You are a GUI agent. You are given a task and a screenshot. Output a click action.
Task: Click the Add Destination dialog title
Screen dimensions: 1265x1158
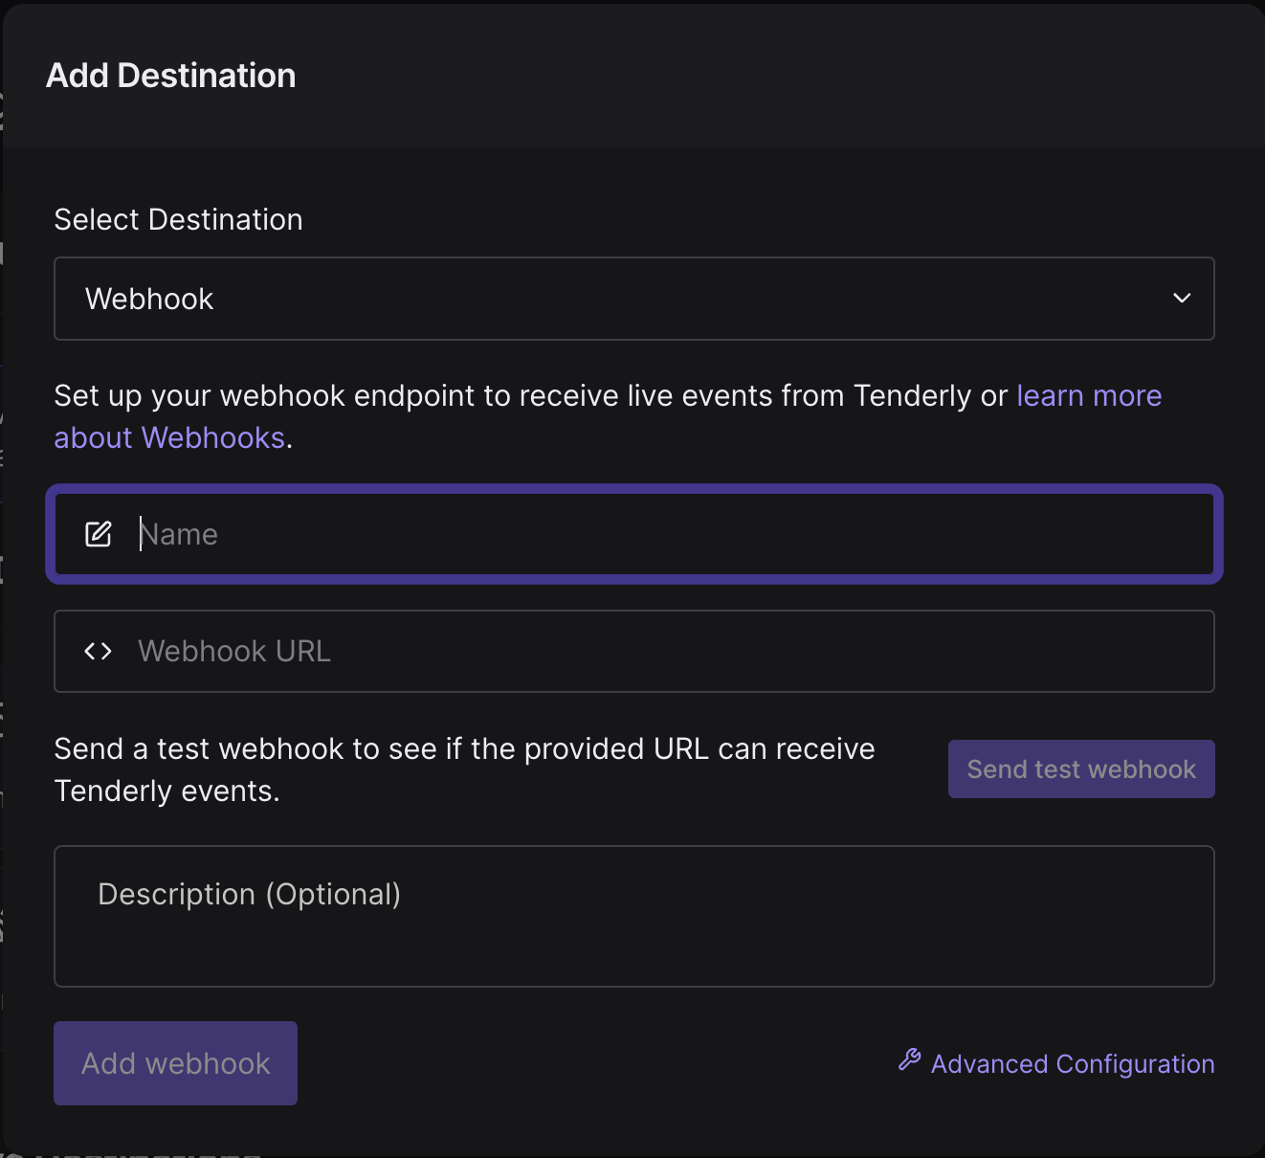(x=171, y=76)
